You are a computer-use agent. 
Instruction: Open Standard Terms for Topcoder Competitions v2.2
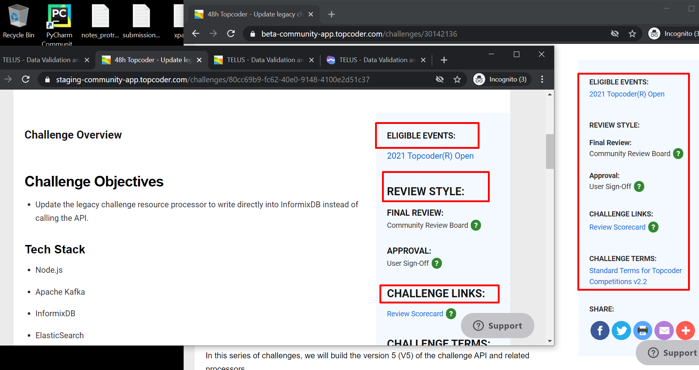pyautogui.click(x=635, y=276)
